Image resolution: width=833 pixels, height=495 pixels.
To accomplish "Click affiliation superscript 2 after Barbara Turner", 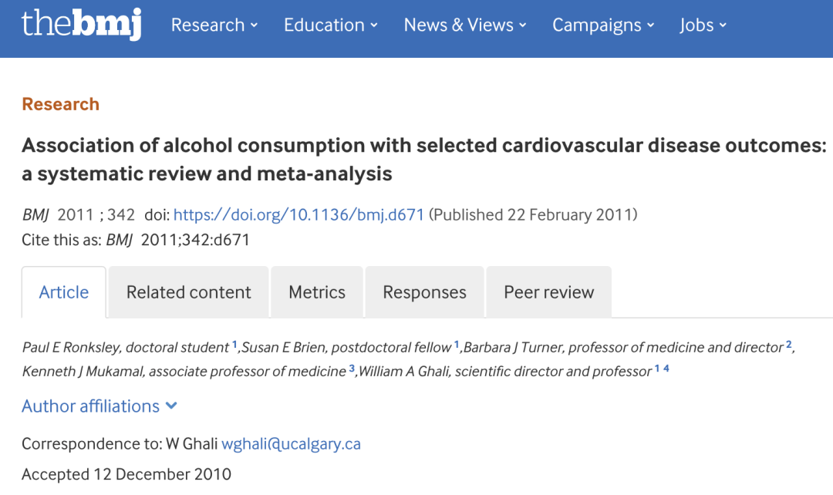I will [789, 344].
